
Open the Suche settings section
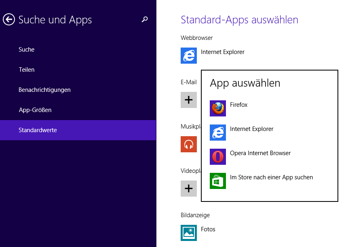click(x=78, y=50)
